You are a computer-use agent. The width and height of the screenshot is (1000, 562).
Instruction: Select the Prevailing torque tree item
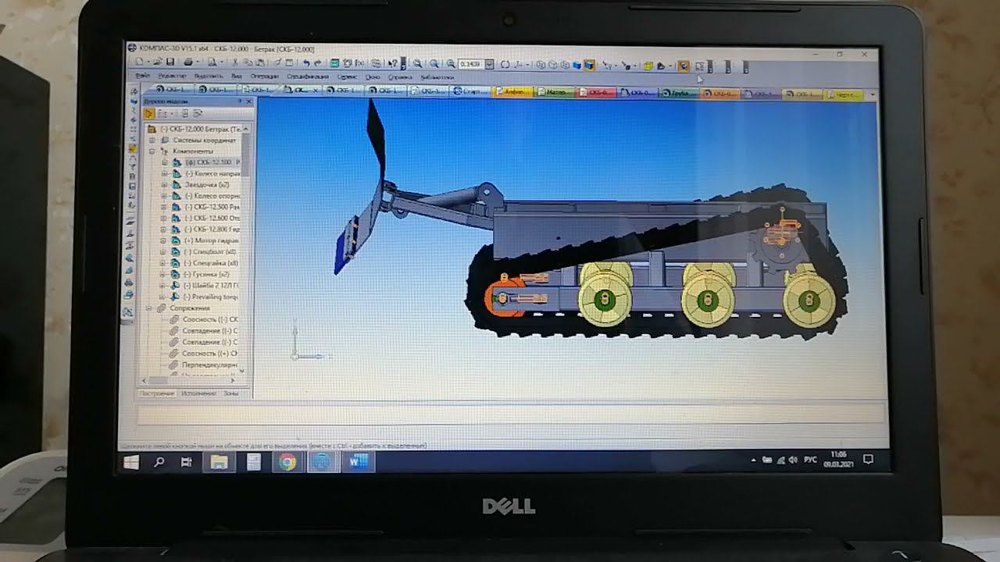coord(209,297)
